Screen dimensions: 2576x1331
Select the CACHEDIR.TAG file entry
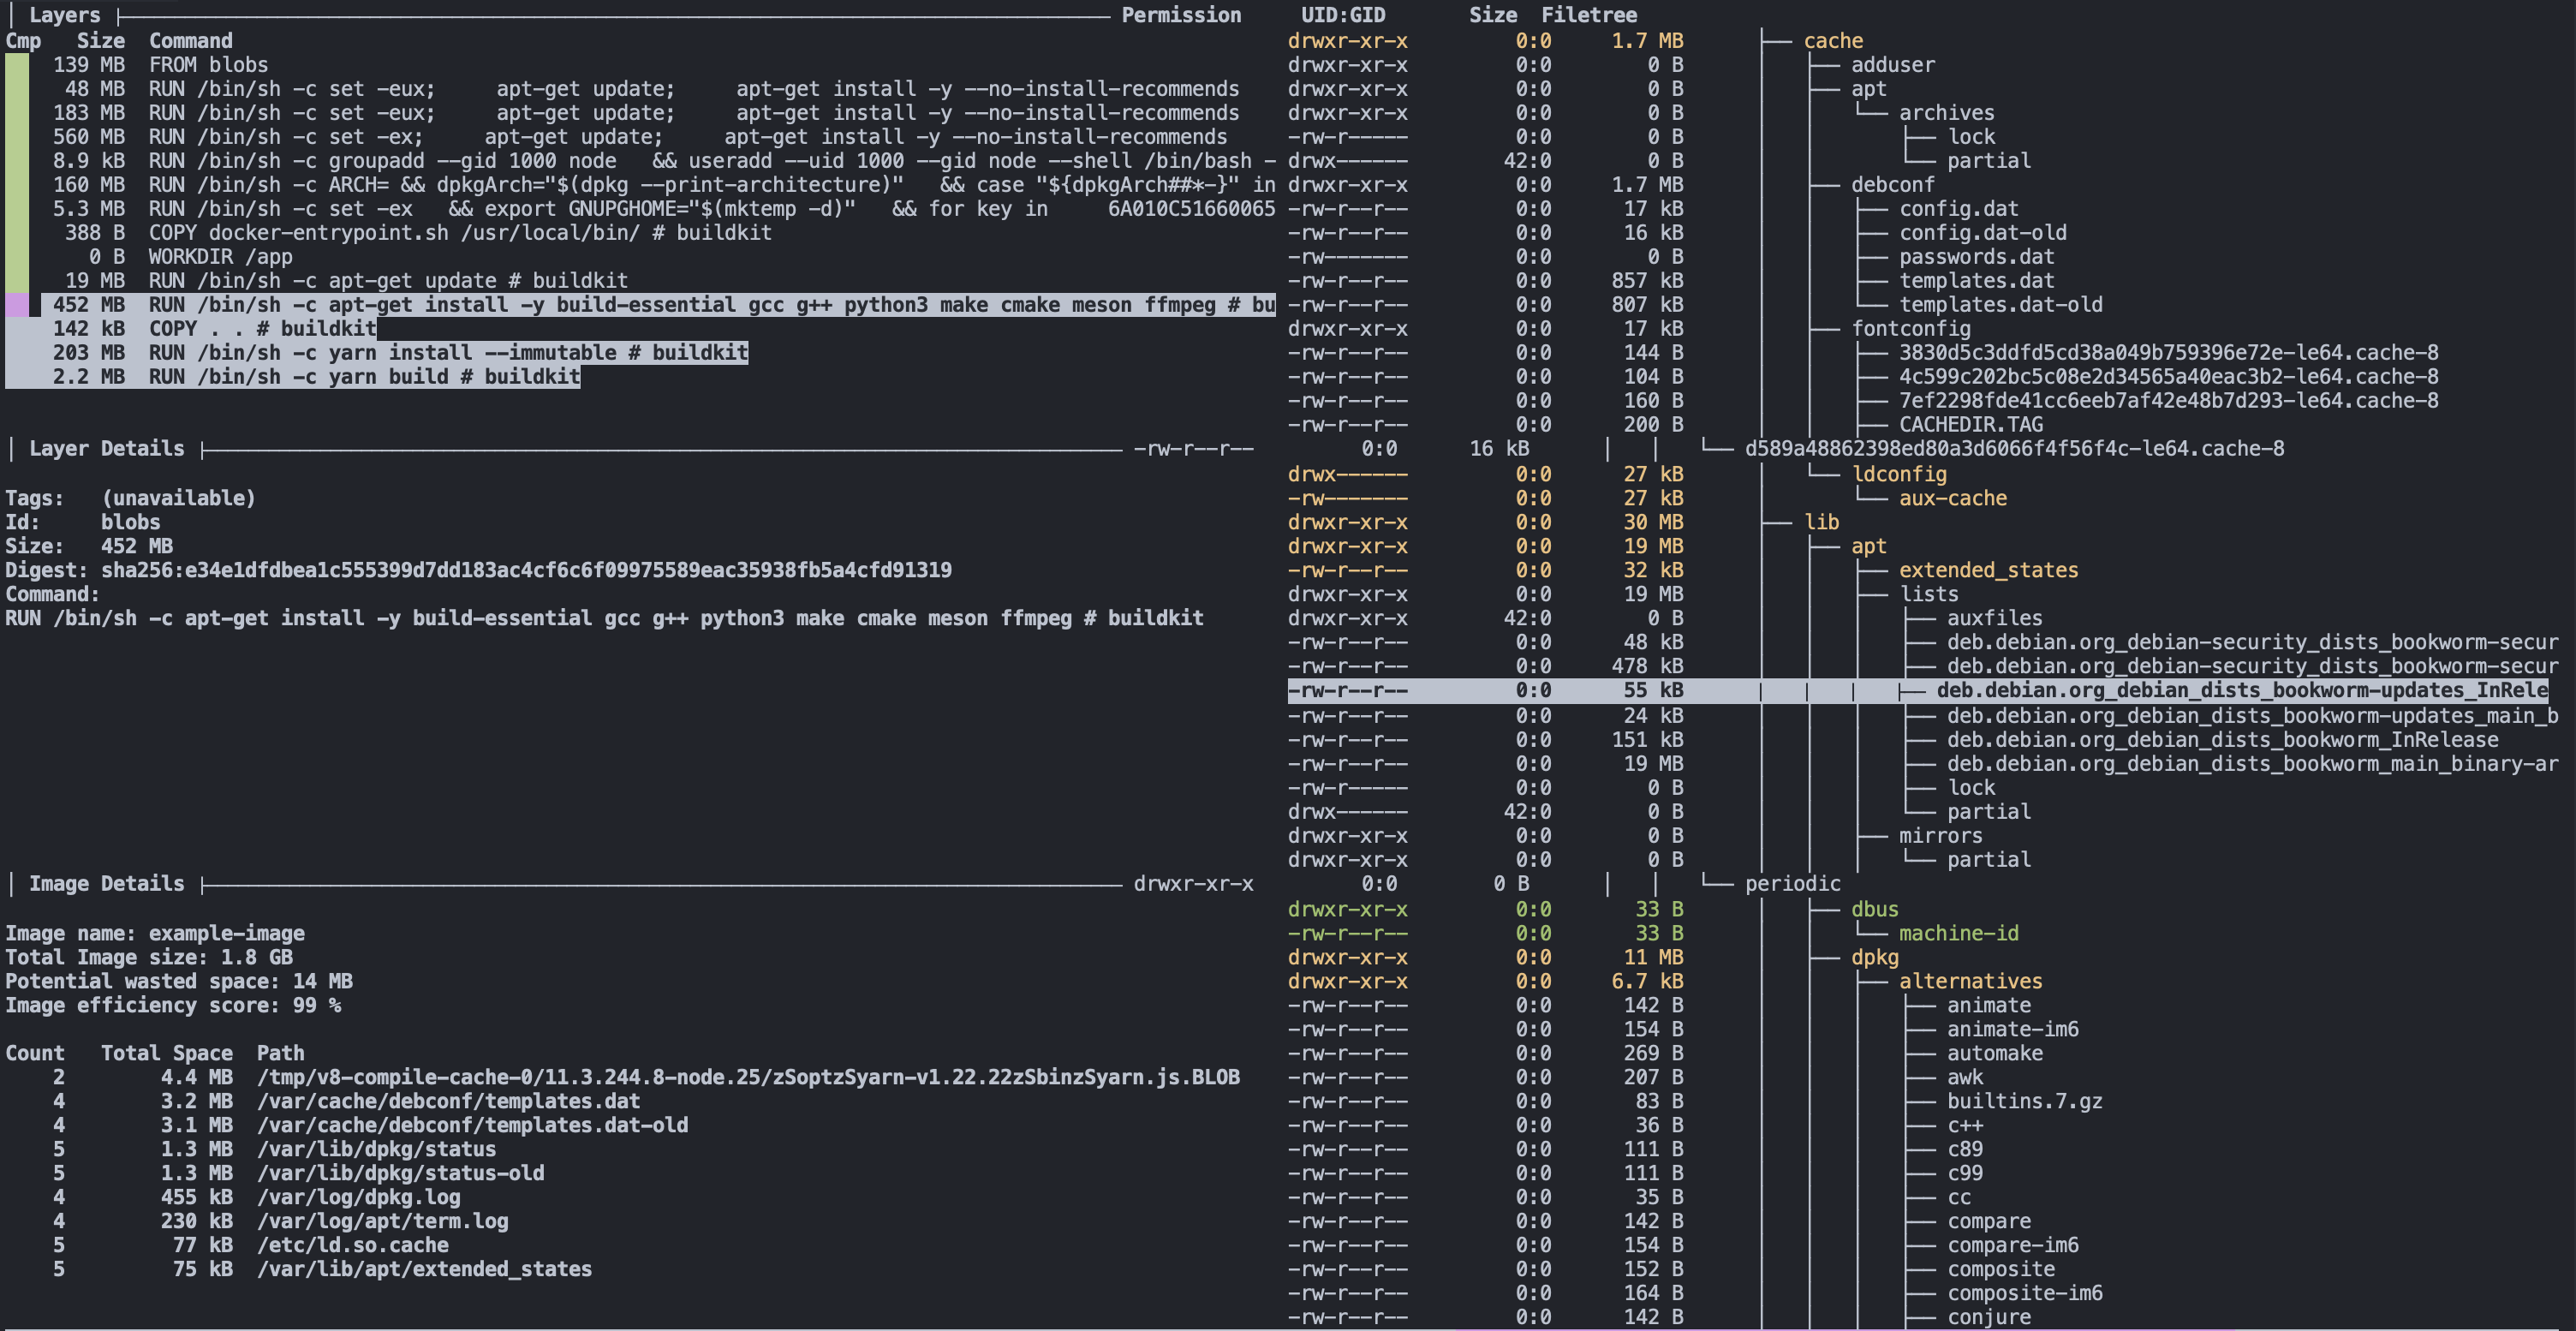1970,425
